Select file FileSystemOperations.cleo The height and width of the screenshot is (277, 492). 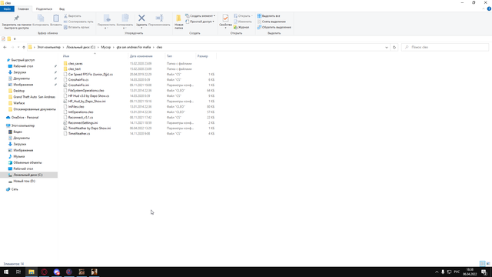coord(86,91)
